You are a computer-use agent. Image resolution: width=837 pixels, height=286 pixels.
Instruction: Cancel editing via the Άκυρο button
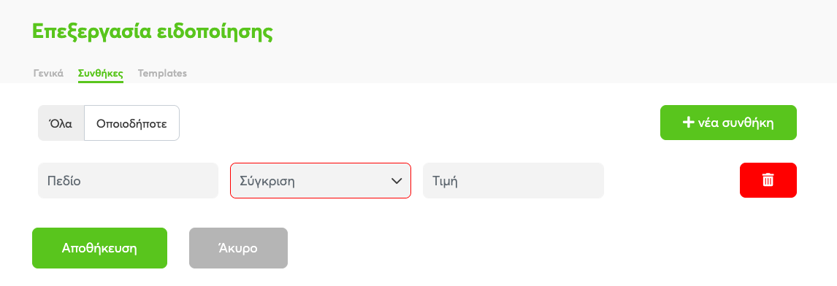pyautogui.click(x=238, y=248)
